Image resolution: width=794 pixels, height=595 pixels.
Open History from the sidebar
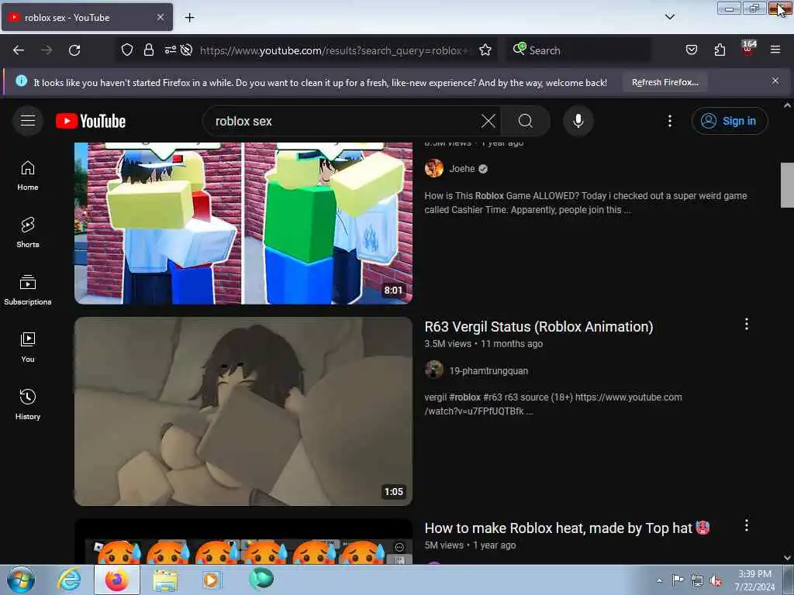tap(28, 404)
